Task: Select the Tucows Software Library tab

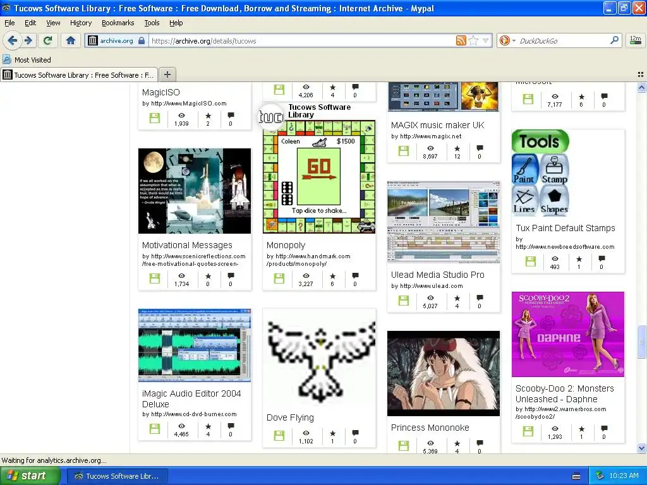Action: pyautogui.click(x=79, y=75)
